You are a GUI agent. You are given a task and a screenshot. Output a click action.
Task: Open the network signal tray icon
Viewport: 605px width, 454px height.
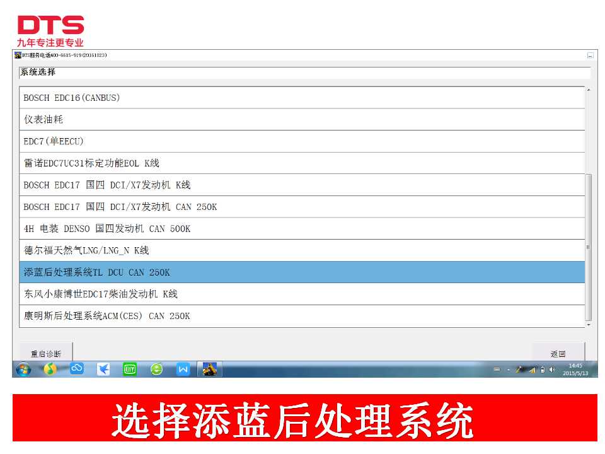pos(533,370)
